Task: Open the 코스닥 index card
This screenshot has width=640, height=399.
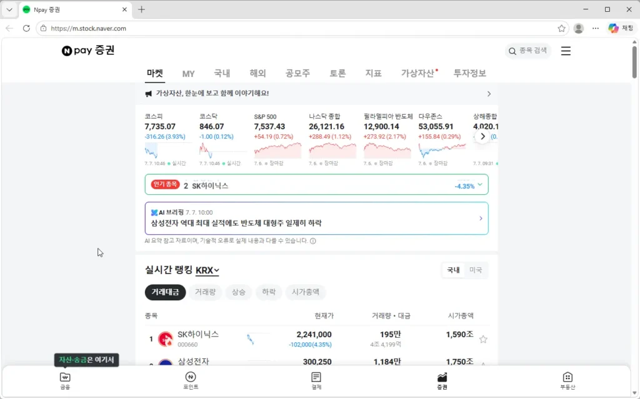Action: pyautogui.click(x=222, y=139)
